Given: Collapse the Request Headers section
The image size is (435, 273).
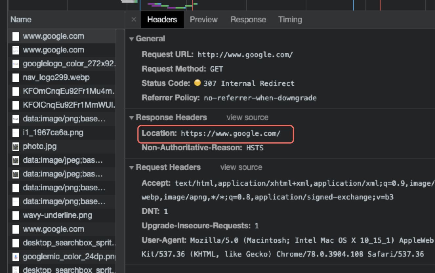Looking at the screenshot, I should (132, 167).
